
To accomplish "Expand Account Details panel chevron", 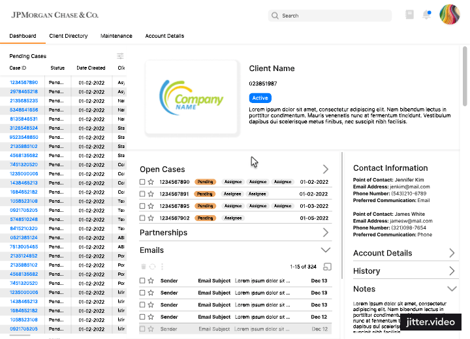I will 452,253.
